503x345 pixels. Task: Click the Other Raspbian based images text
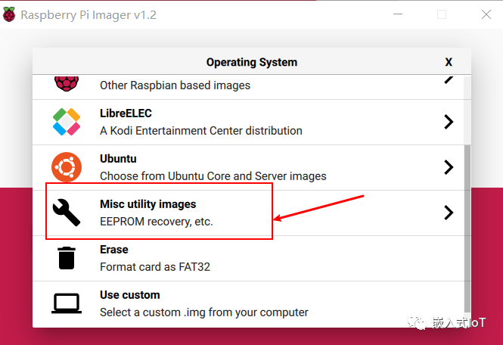[175, 85]
